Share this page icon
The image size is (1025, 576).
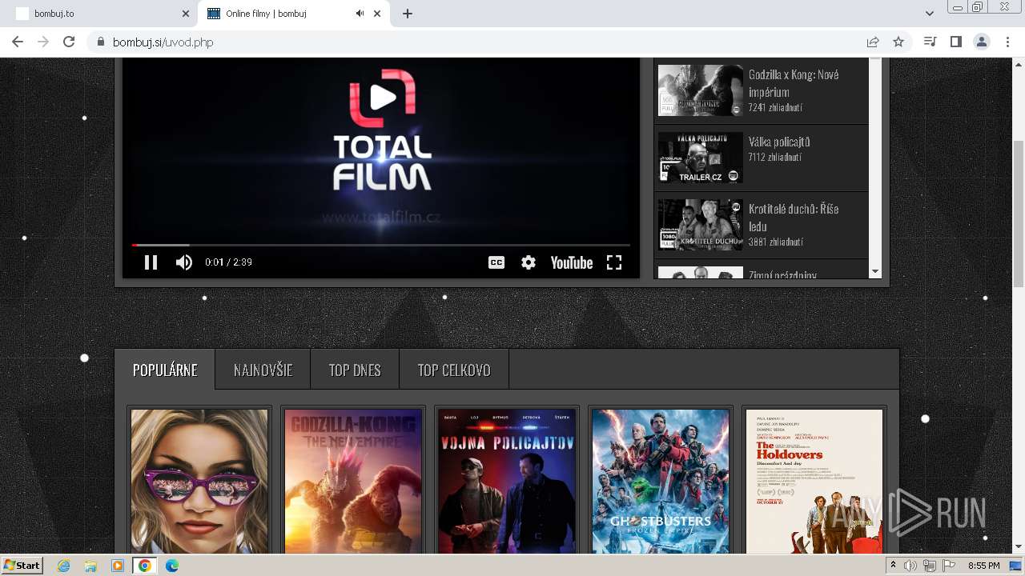[x=873, y=42]
